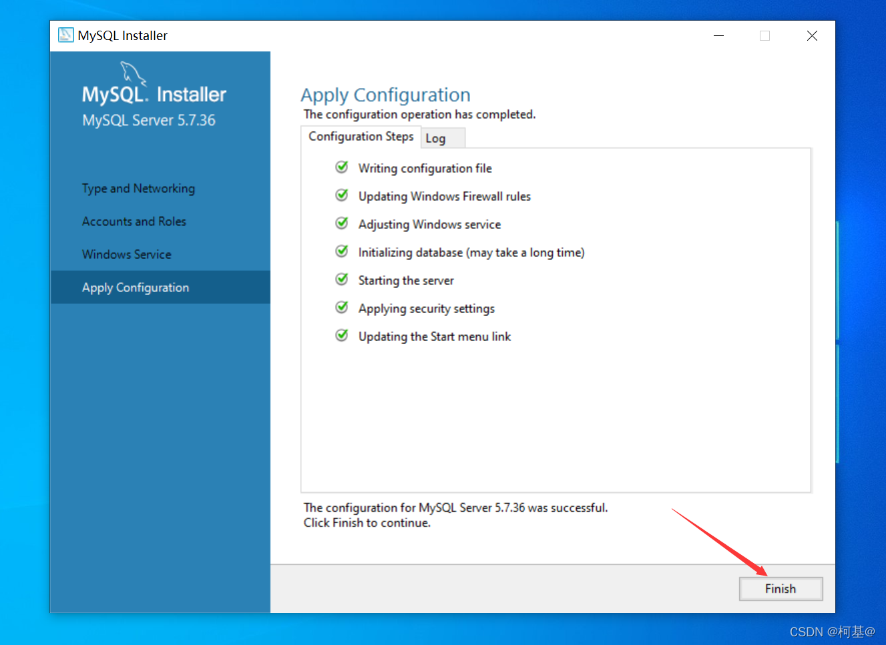Image resolution: width=886 pixels, height=645 pixels.
Task: Click the disabled maximize window button
Action: click(x=765, y=35)
